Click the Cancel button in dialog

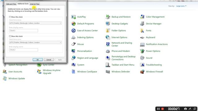(49, 60)
